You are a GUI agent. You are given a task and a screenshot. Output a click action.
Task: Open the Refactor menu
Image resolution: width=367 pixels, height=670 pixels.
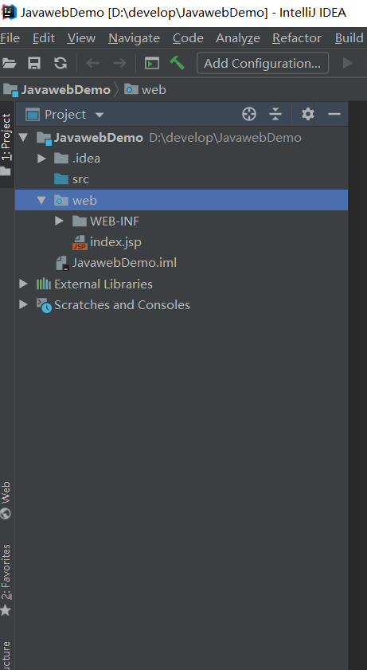297,38
